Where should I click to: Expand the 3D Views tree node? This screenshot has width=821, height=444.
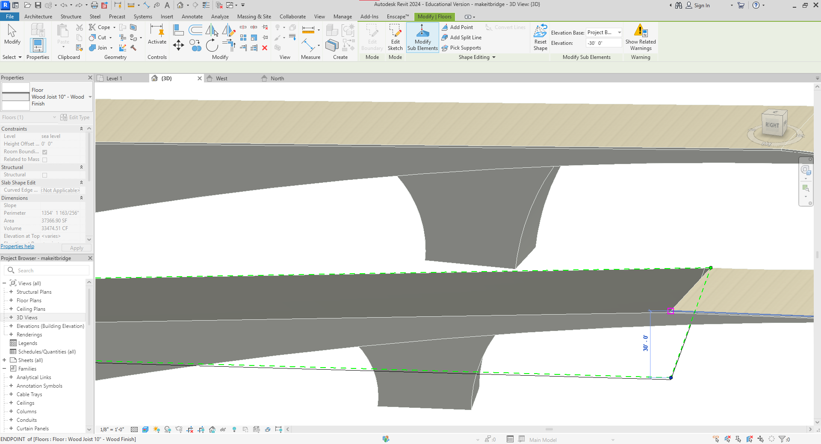click(11, 318)
